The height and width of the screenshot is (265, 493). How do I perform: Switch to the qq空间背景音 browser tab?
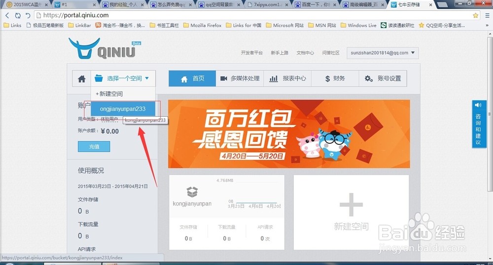click(x=219, y=5)
